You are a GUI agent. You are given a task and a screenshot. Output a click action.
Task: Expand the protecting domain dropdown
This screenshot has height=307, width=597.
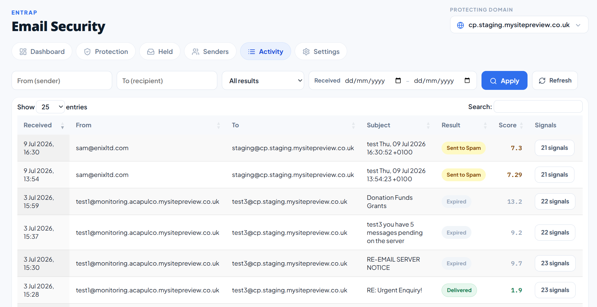tap(519, 25)
